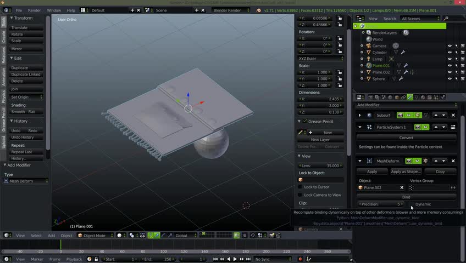Open the Add Modifier dropdown
Viewport: 466px width, 263px height.
tap(407, 105)
